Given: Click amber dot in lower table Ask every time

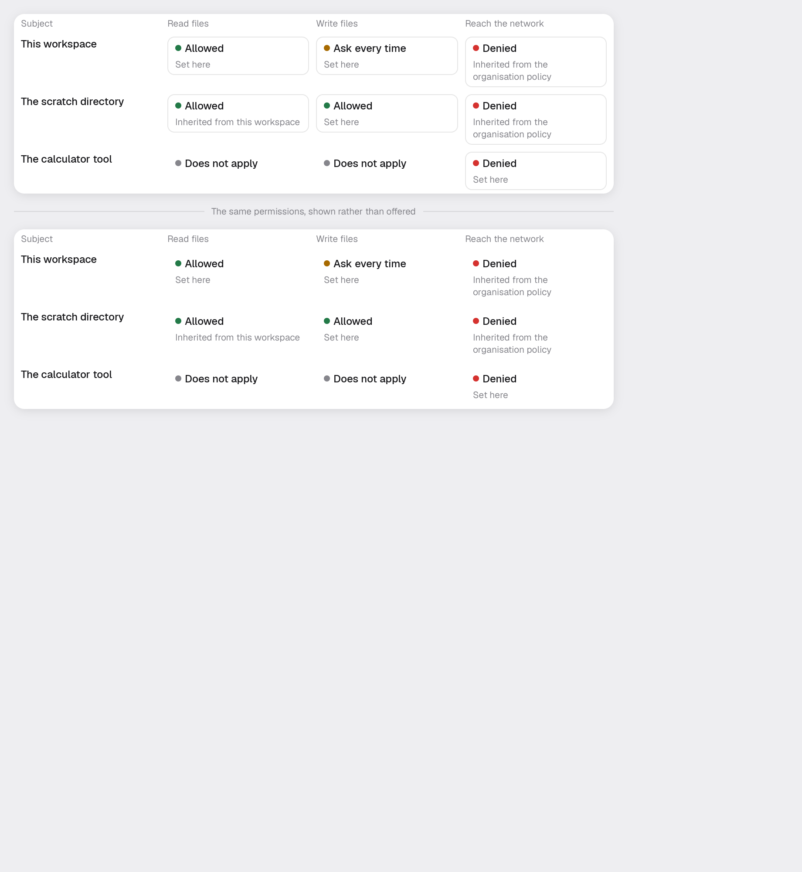Looking at the screenshot, I should click(x=327, y=263).
